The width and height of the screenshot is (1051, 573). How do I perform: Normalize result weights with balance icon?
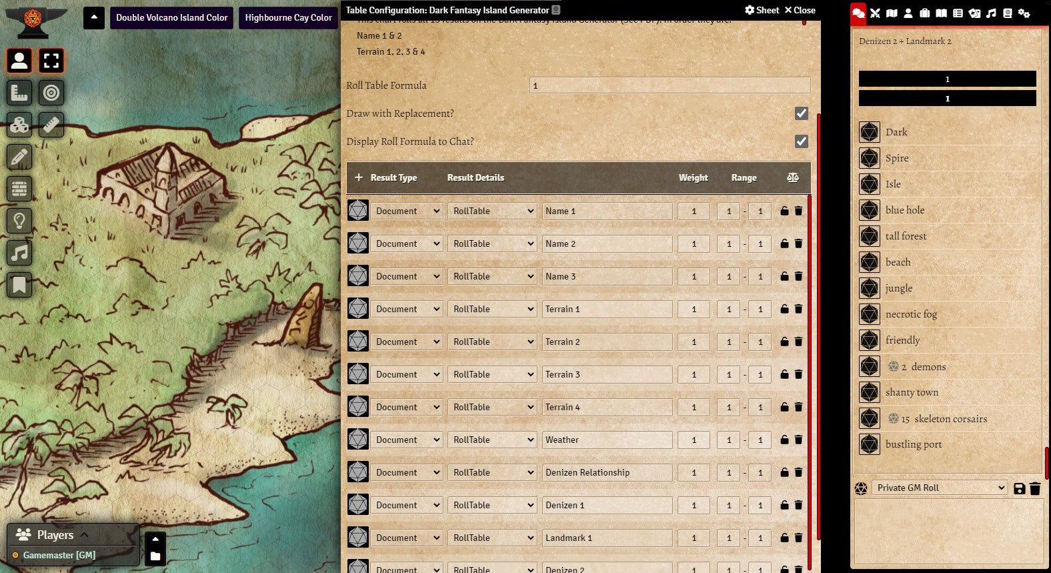pyautogui.click(x=792, y=177)
